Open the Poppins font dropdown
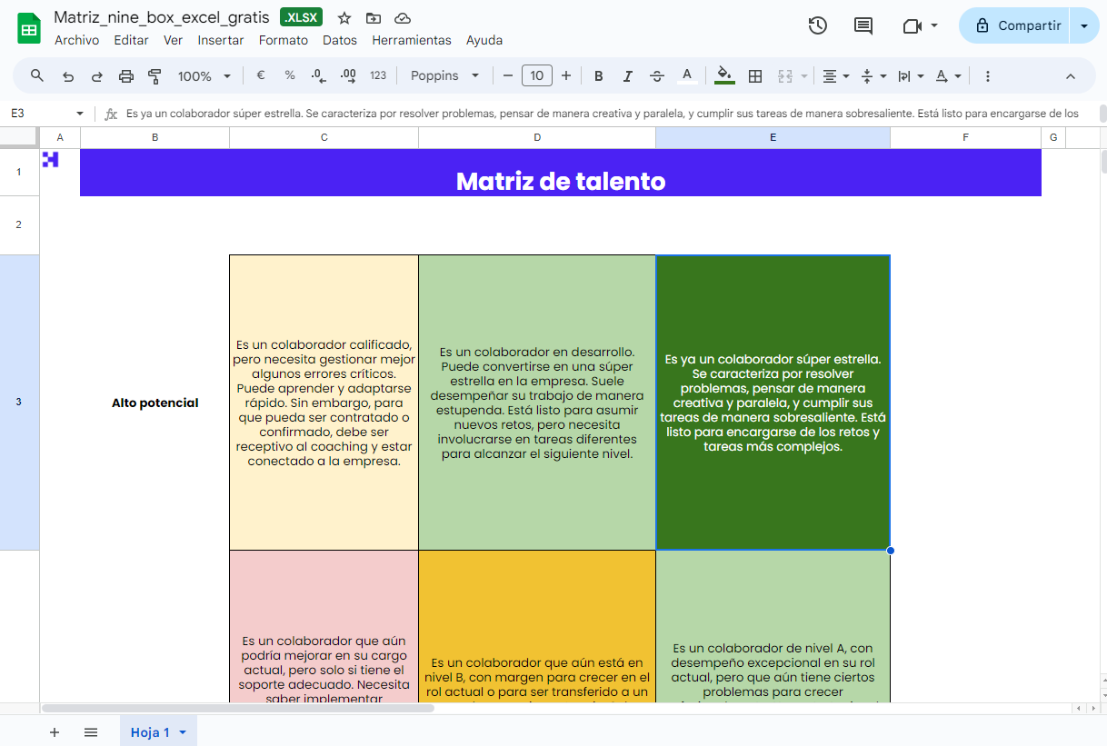Image resolution: width=1107 pixels, height=746 pixels. (445, 75)
